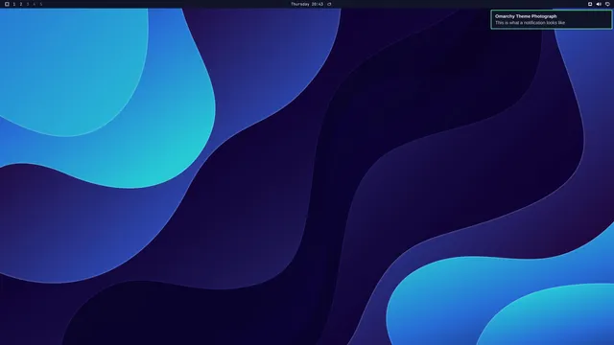
Task: Click the 'This is what a notification looks like' text
Action: [x=530, y=23]
